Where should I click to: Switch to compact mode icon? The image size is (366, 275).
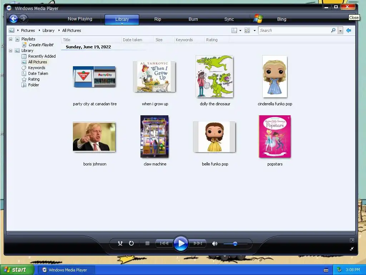(352, 249)
